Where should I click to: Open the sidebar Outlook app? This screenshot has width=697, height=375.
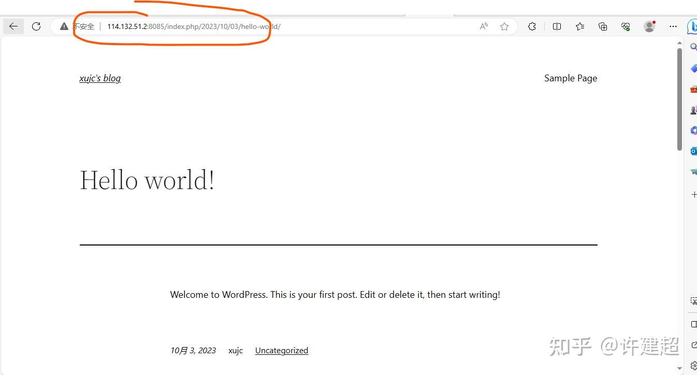click(693, 151)
